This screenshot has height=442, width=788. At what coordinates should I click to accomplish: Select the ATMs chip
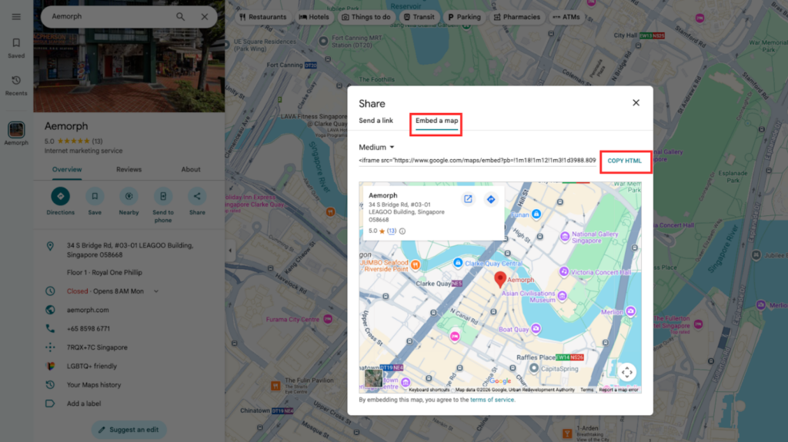point(566,17)
